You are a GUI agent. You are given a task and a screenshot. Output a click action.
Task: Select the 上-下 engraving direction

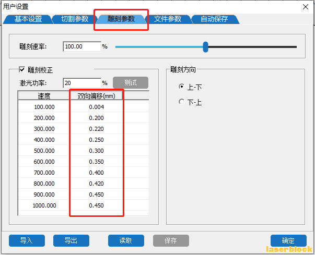tap(181, 87)
